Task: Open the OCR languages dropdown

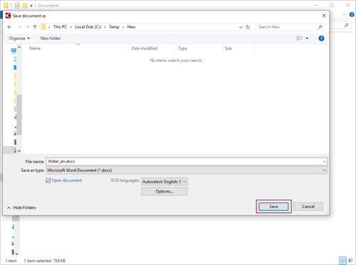Action: tap(164, 182)
